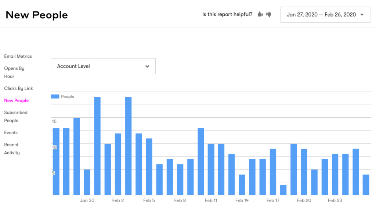Open the date range dropdown
The image size is (376, 210).
(x=325, y=15)
